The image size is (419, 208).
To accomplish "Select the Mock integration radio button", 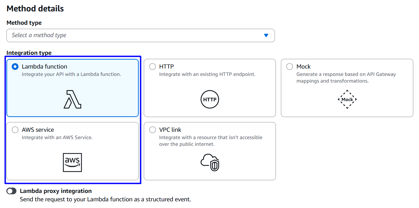I will point(290,67).
